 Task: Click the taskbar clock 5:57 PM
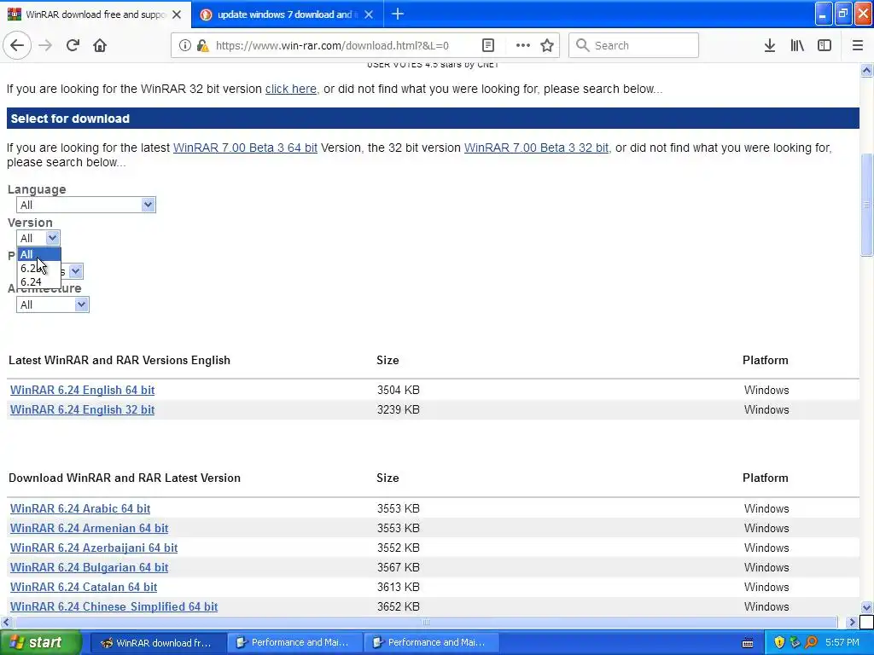point(842,642)
